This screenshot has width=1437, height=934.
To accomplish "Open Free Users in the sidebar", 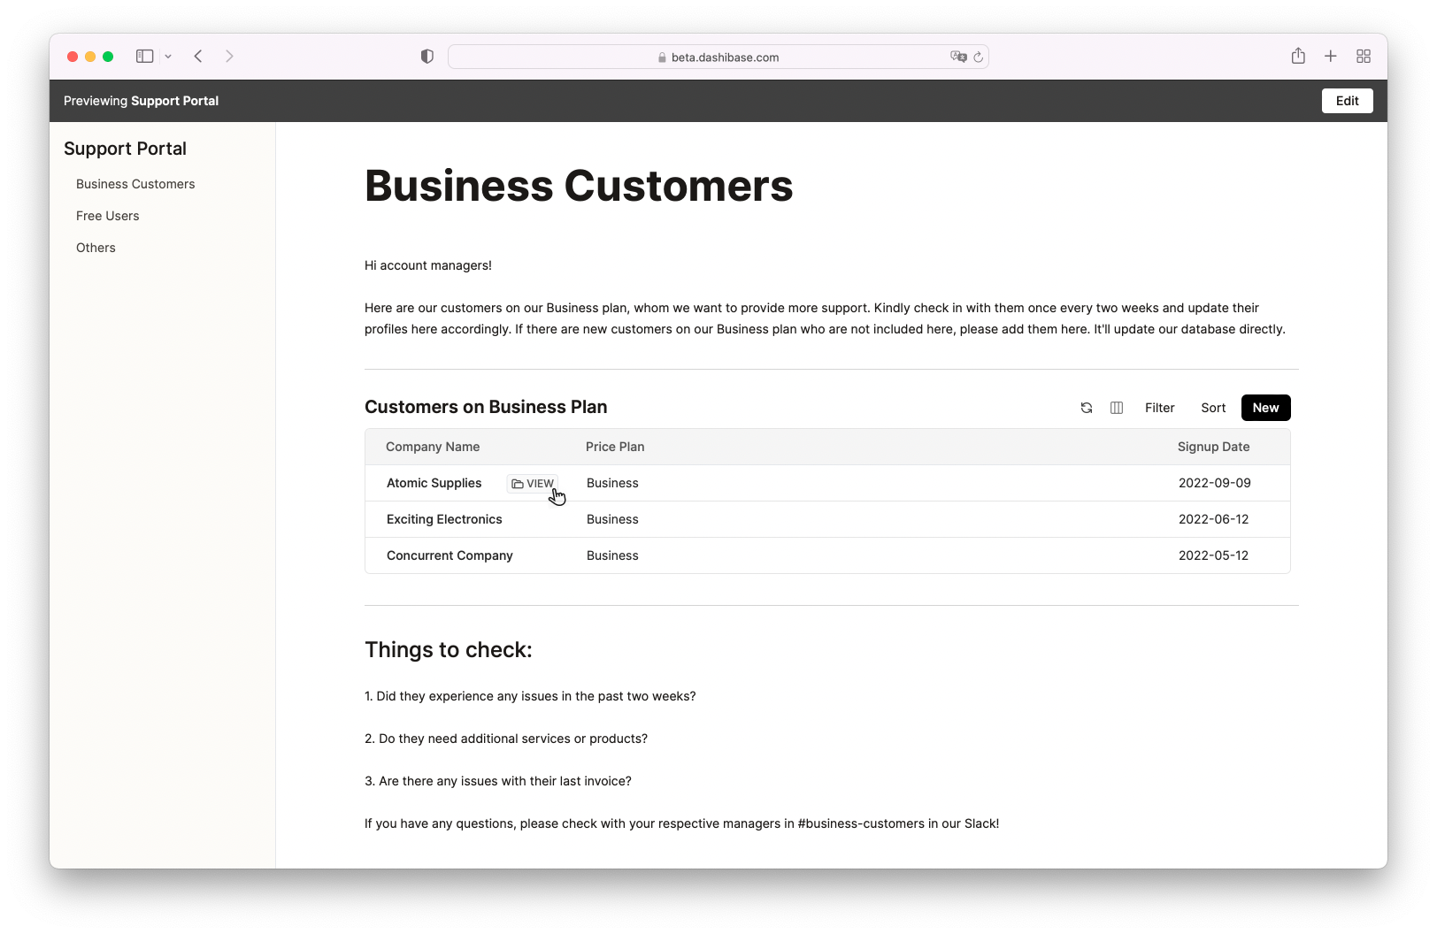I will tap(108, 216).
